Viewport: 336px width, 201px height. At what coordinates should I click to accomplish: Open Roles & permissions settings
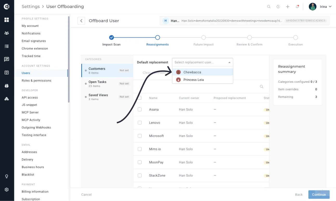(x=36, y=81)
